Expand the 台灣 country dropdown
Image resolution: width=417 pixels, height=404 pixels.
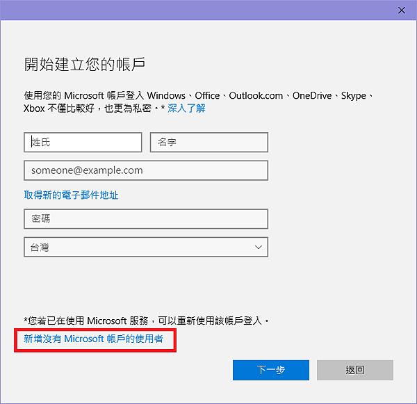coord(146,248)
